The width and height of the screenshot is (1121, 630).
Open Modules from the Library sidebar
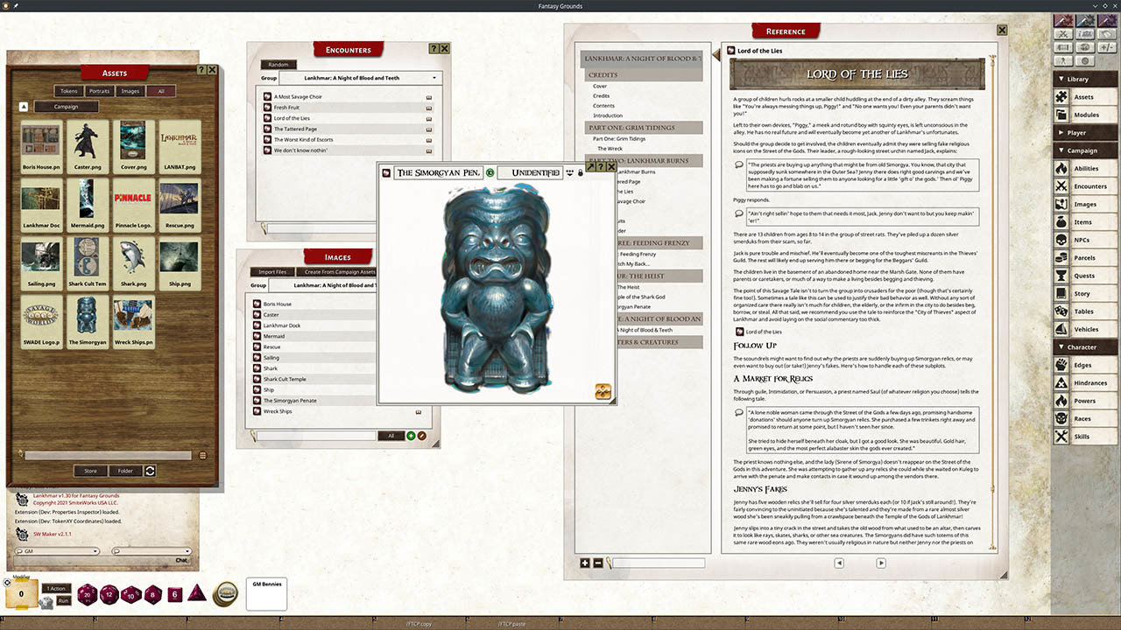coord(1085,115)
